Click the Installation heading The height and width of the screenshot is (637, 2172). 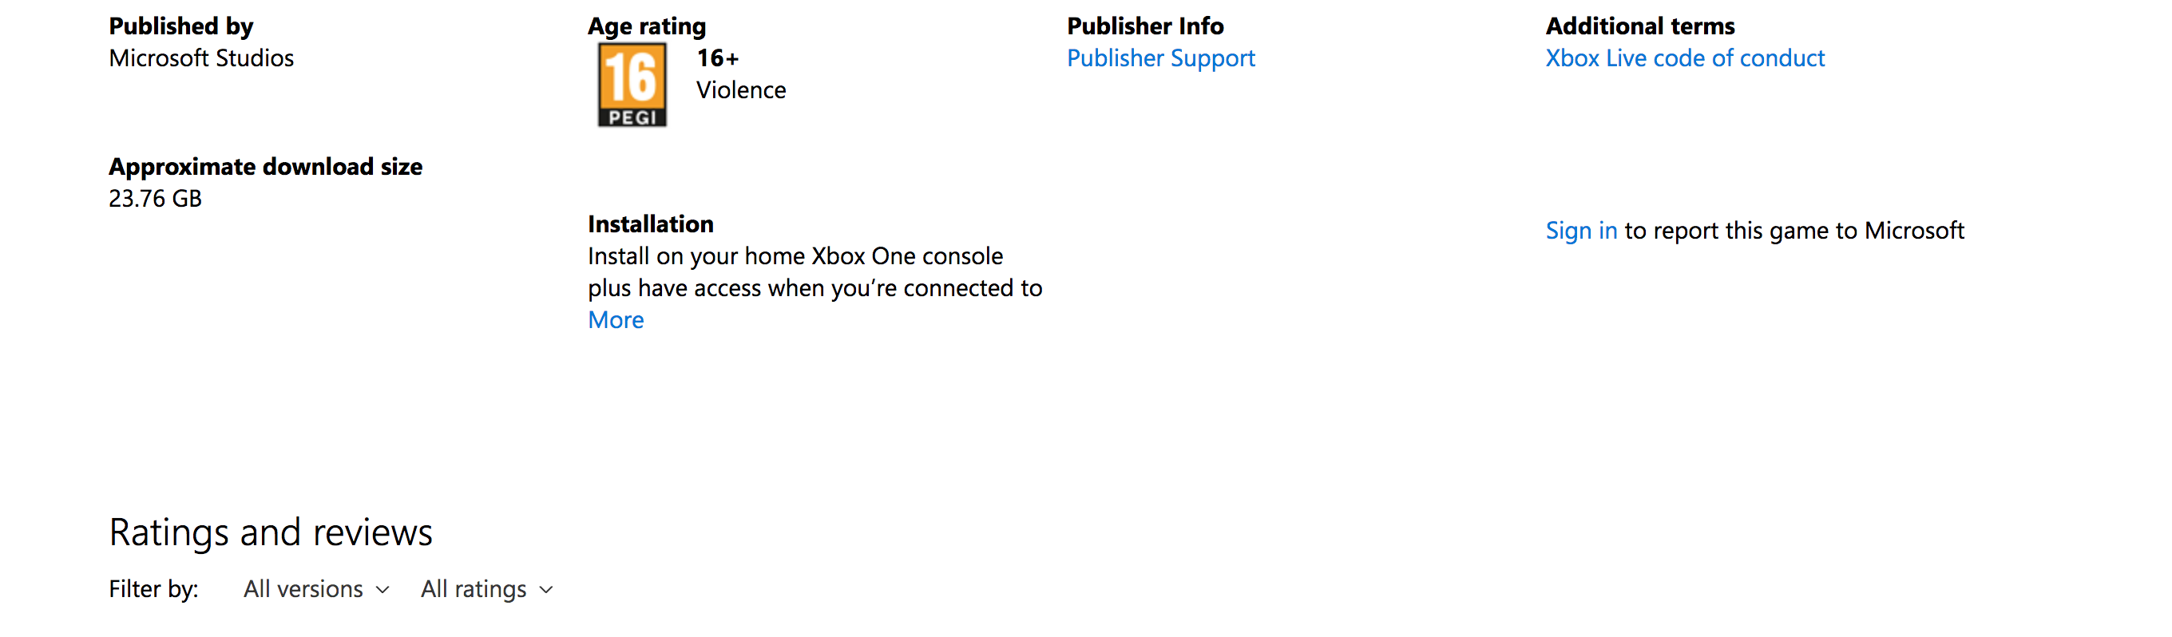(650, 224)
